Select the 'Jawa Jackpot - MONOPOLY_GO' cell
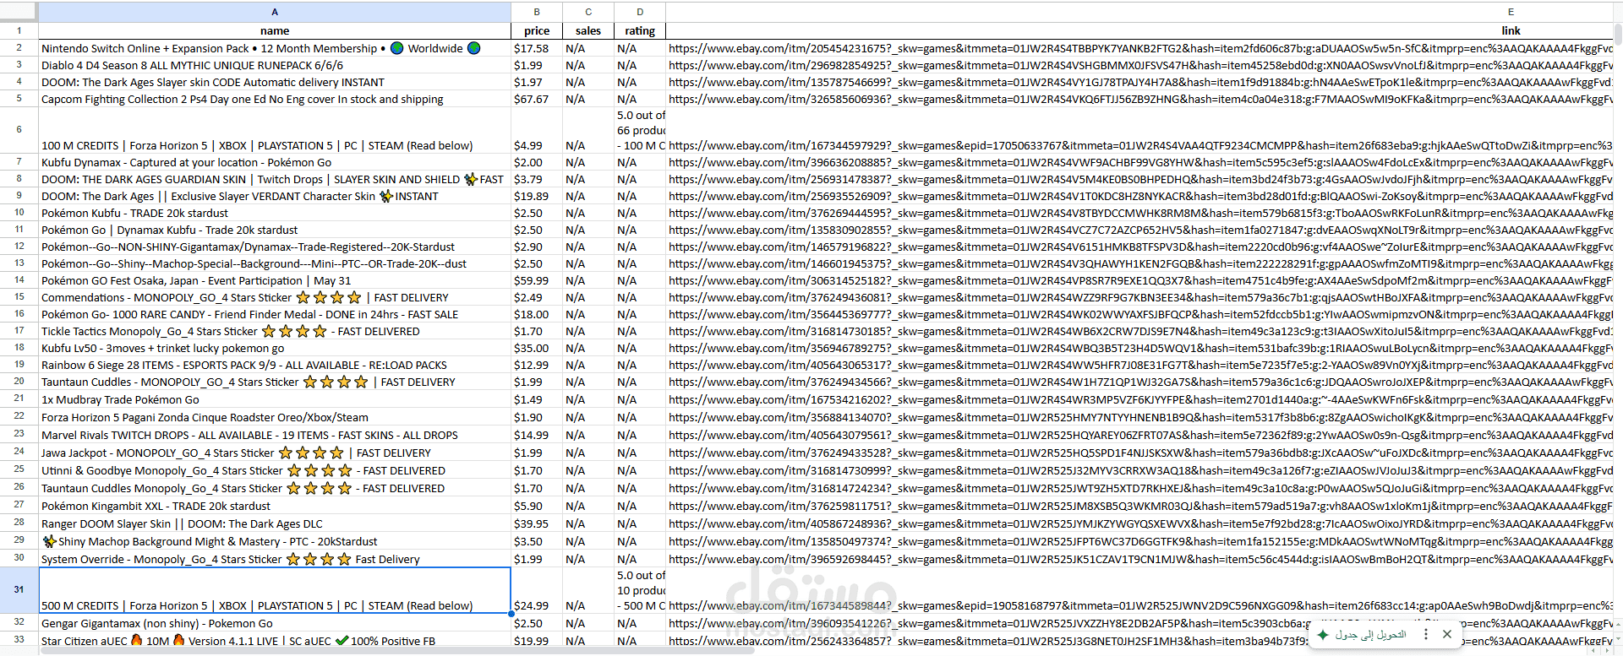 275,453
